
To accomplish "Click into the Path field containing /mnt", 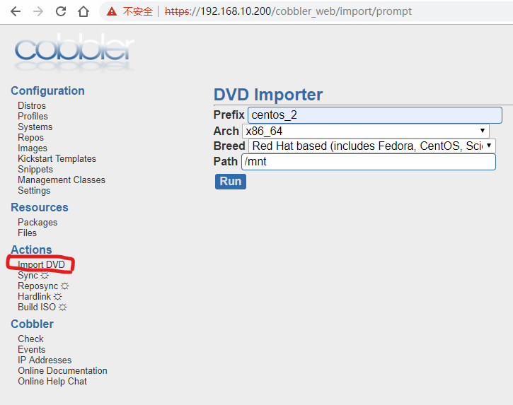I will pyautogui.click(x=369, y=162).
